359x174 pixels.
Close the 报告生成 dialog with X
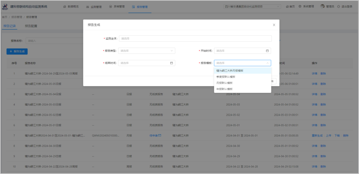coord(274,25)
